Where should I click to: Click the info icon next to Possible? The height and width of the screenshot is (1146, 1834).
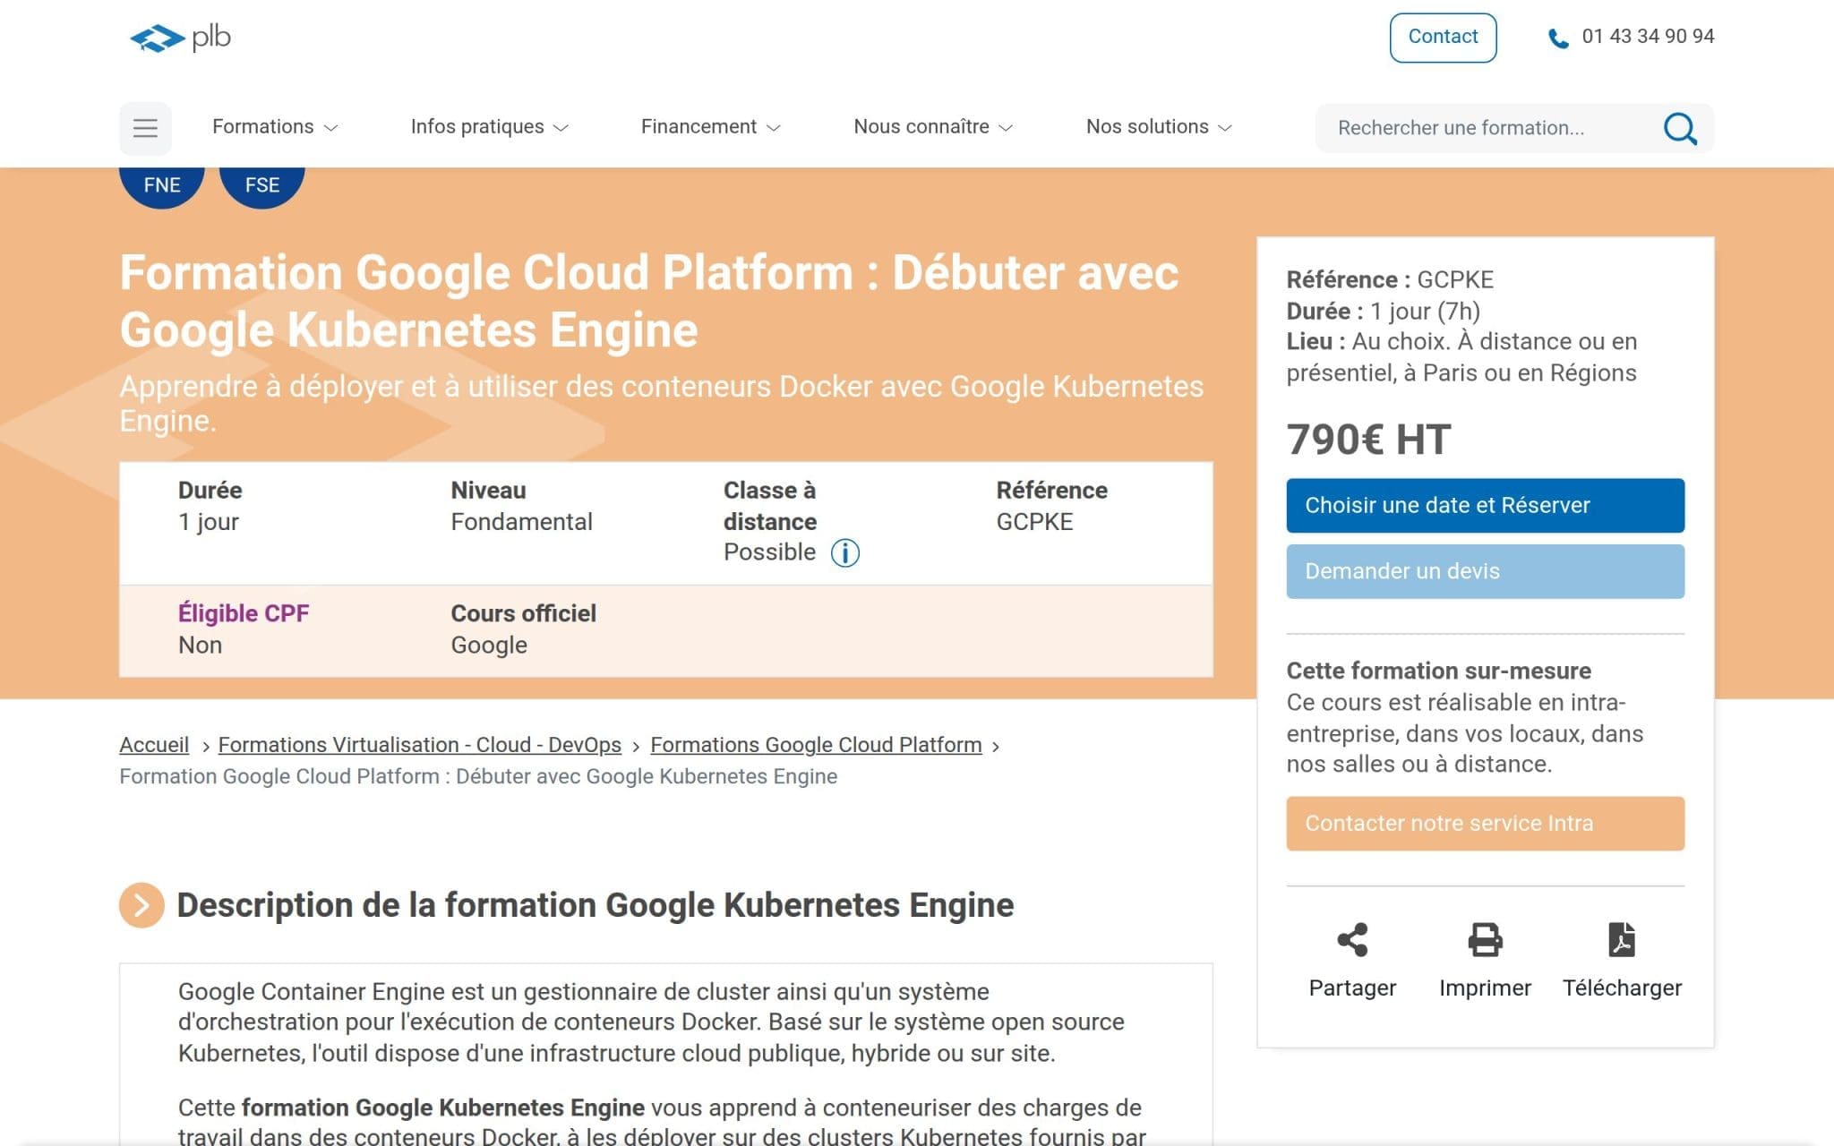point(844,553)
